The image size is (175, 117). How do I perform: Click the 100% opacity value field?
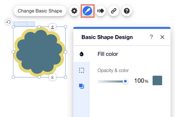(141, 81)
